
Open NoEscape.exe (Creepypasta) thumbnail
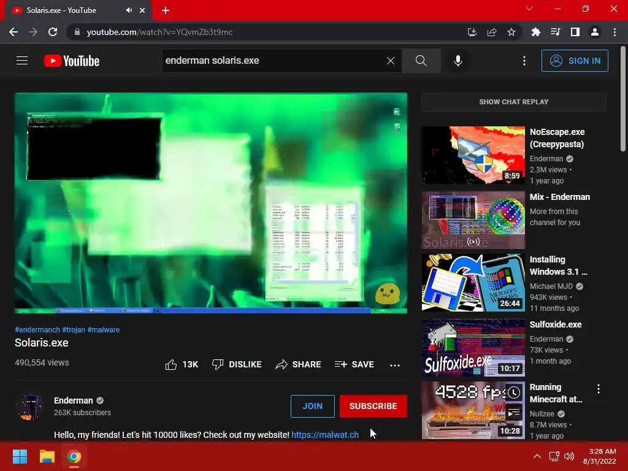[473, 155]
